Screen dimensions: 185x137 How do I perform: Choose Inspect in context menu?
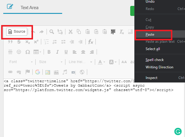point(160,78)
